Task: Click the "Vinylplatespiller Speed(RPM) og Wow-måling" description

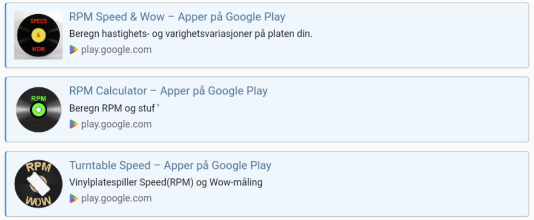Action: tap(166, 183)
